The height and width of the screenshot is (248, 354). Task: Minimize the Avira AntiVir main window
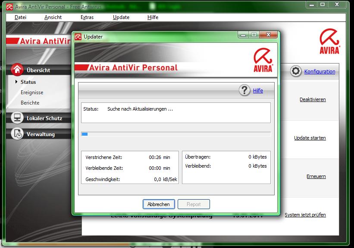312,4
